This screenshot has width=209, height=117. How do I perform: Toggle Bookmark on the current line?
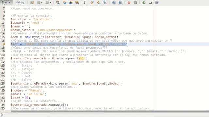pos(105,2)
